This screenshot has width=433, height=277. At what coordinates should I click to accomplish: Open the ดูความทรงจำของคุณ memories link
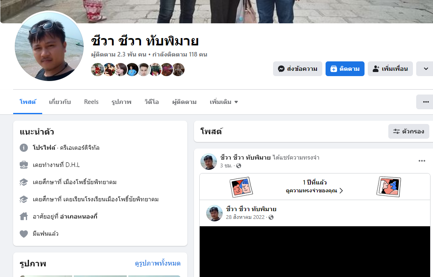314,191
